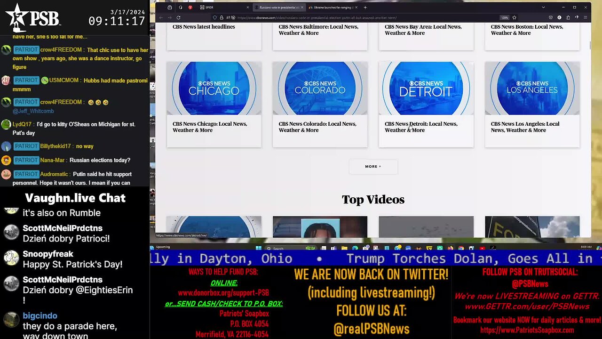Click the Windows Start button

[258, 248]
